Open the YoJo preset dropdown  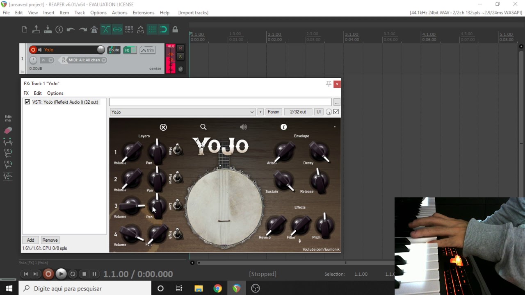183,112
